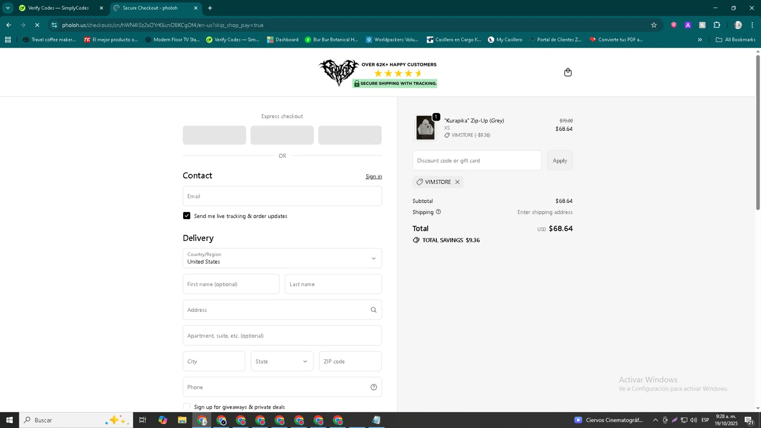Uncheck Send me live tracking updates

tap(187, 216)
